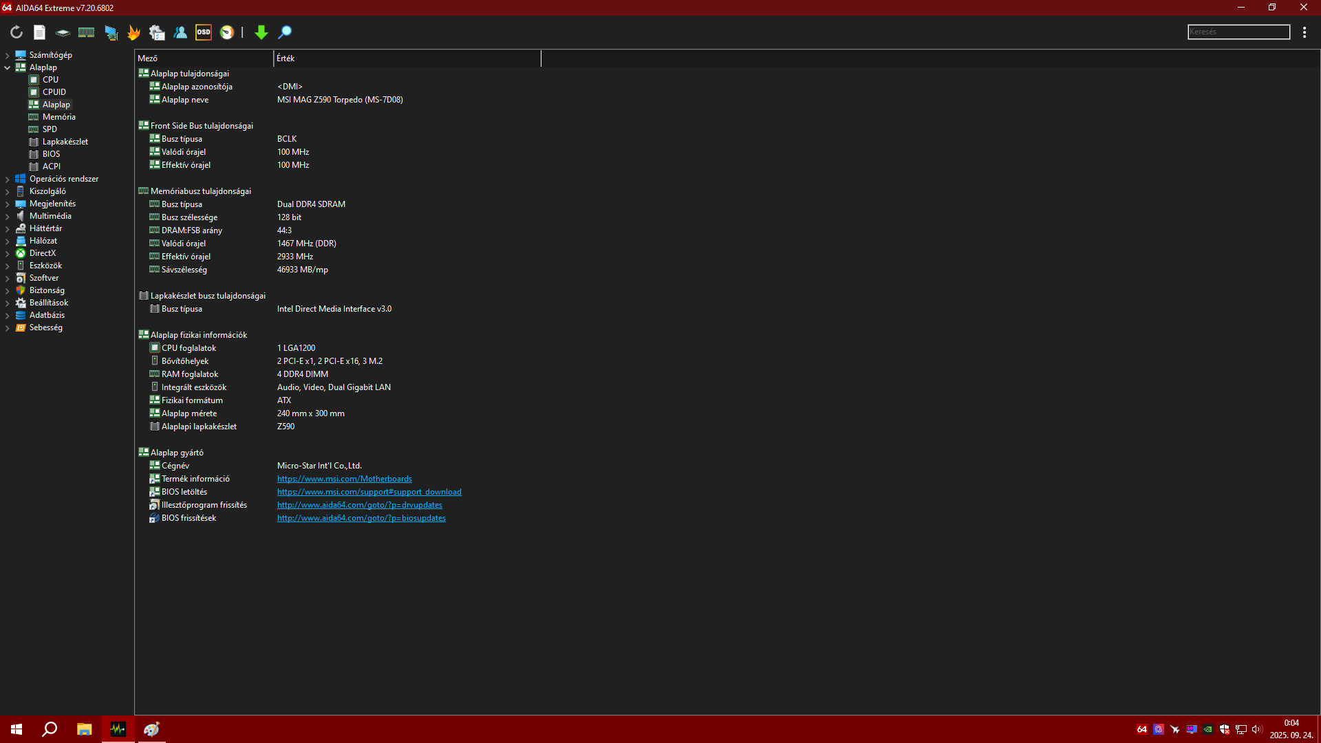The width and height of the screenshot is (1321, 743).
Task: Open the MSI Motherboards product link
Action: tap(344, 479)
